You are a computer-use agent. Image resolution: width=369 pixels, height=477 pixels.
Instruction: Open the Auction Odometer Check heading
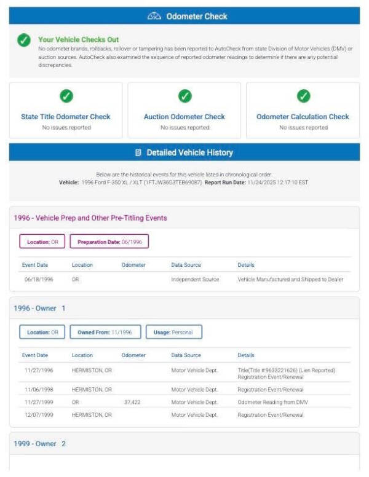[184, 117]
